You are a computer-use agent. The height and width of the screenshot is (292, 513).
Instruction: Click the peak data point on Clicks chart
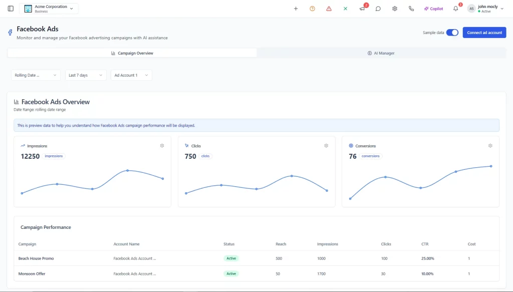(x=292, y=176)
